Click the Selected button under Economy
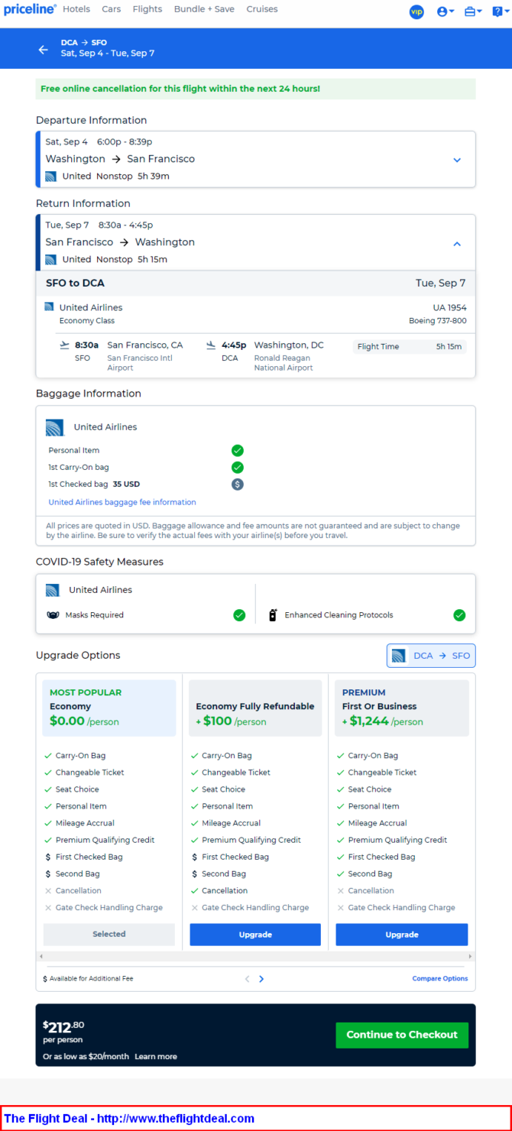The image size is (512, 1131). [x=109, y=934]
